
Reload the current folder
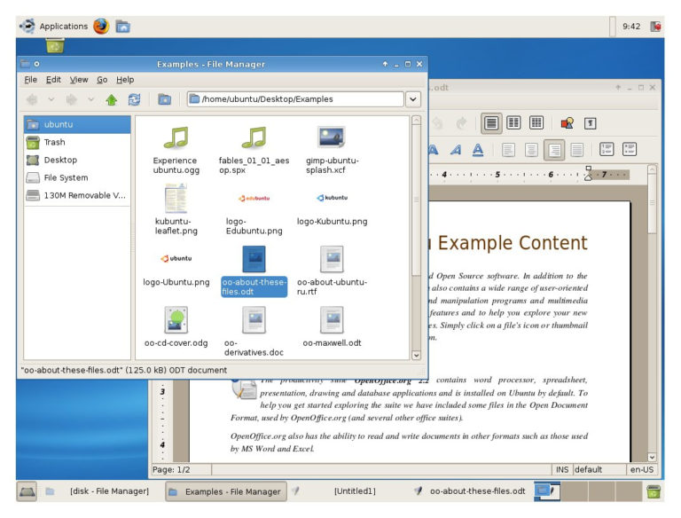pyautogui.click(x=134, y=100)
